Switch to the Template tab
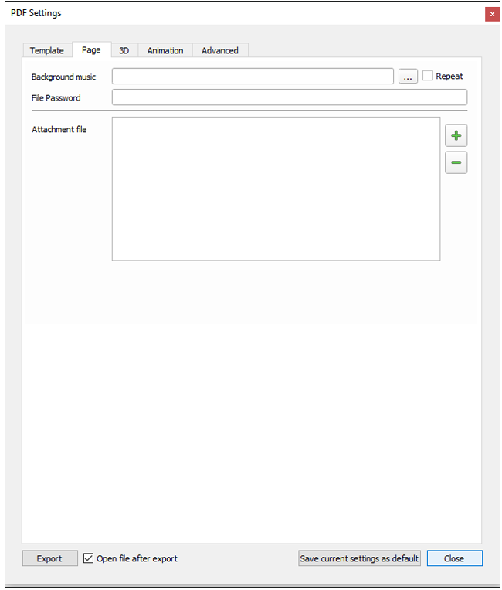This screenshot has width=502, height=590. tap(47, 51)
